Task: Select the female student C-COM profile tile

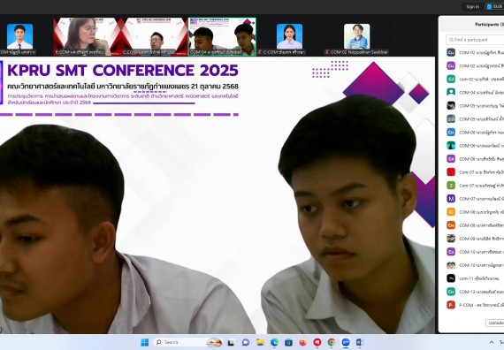Action: point(290,36)
